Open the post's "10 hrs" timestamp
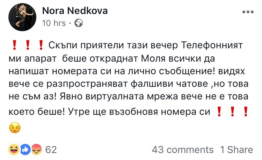This screenshot has height=160, width=262. click(53, 23)
